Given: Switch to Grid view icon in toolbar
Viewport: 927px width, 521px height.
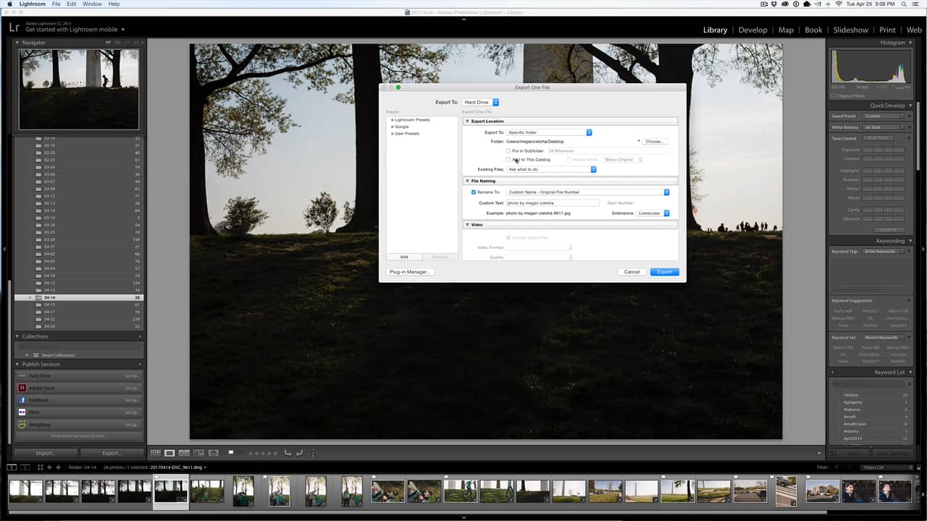Looking at the screenshot, I should (x=155, y=453).
